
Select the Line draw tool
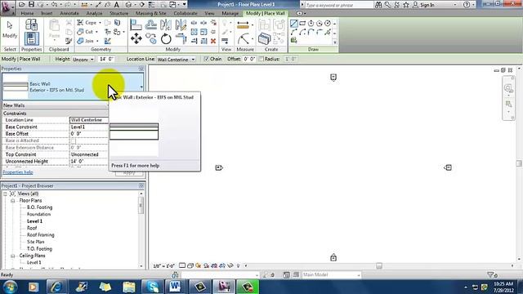coord(294,24)
